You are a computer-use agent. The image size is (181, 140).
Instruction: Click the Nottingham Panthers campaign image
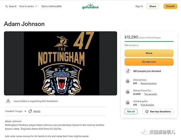click(61, 63)
